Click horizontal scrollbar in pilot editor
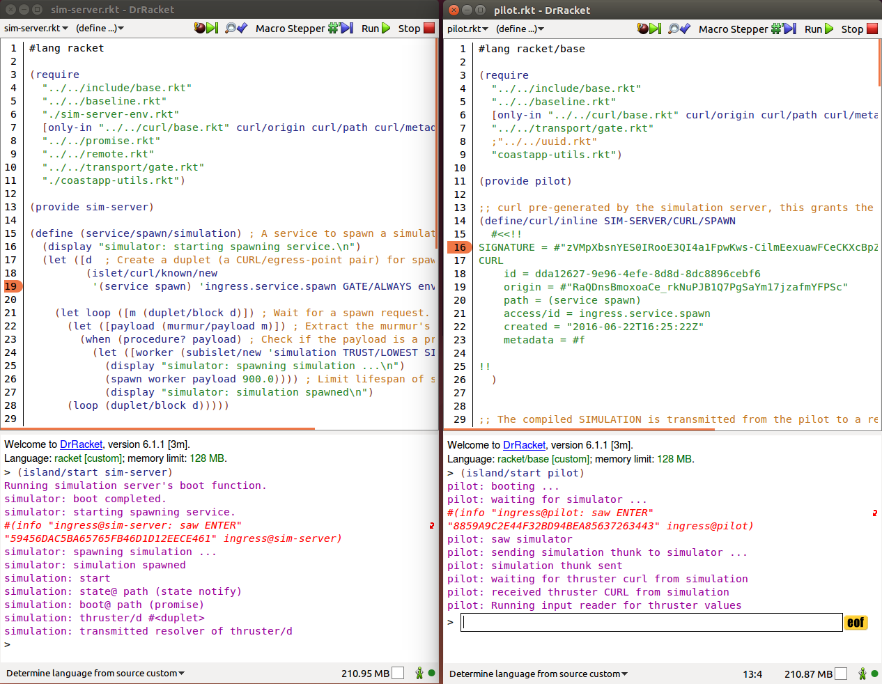This screenshot has height=684, width=882. coord(580,429)
